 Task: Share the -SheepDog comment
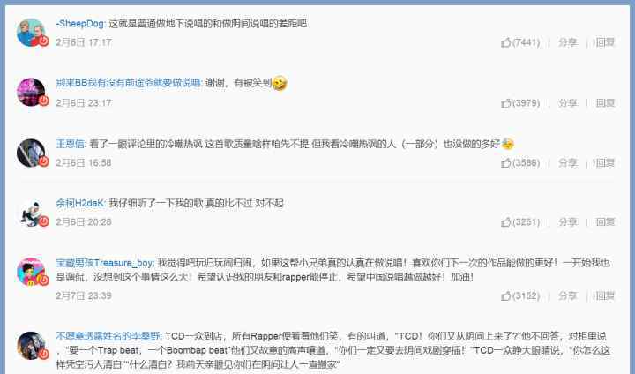click(567, 42)
